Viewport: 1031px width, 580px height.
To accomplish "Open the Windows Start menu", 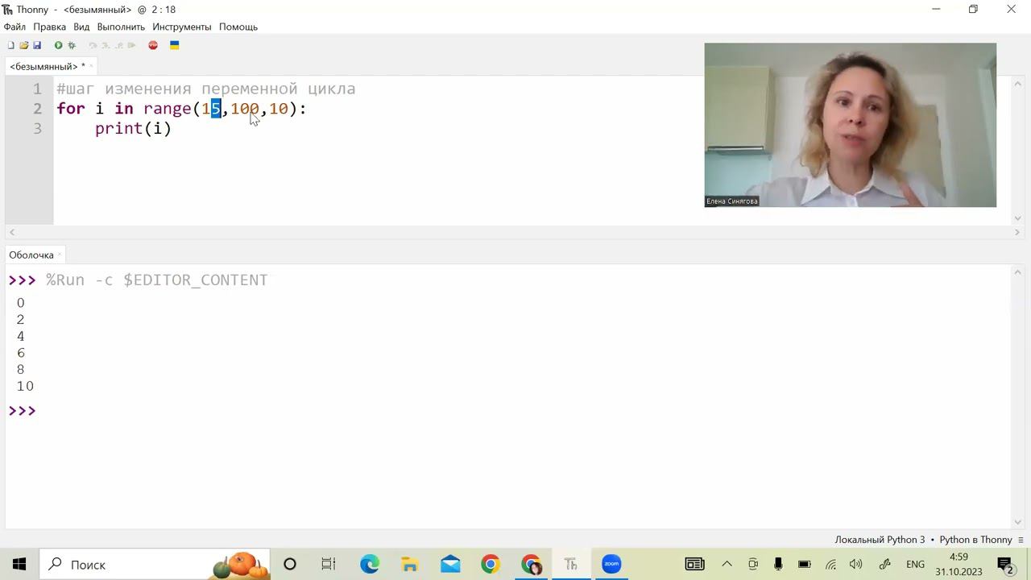I will click(19, 564).
